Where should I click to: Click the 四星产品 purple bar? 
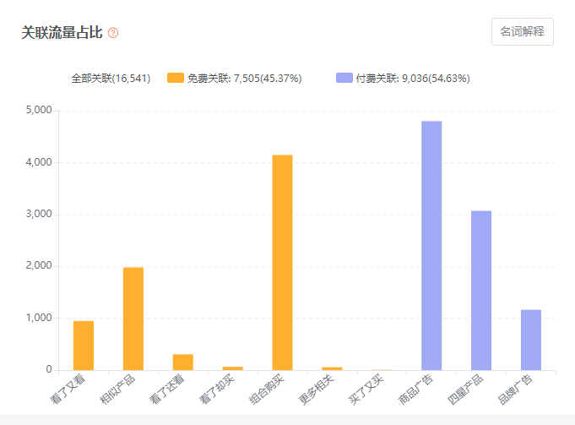(x=481, y=291)
